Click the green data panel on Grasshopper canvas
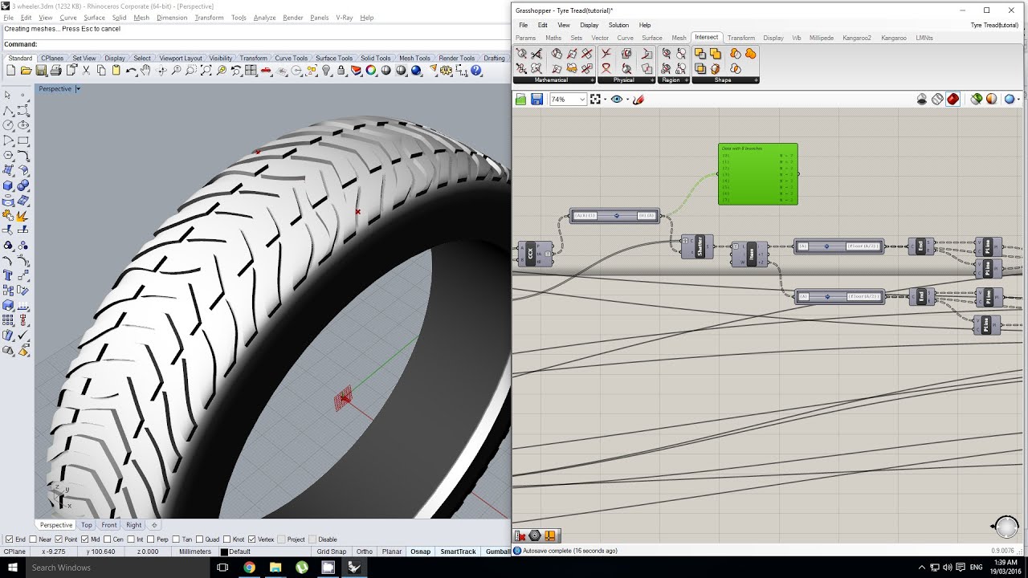Image resolution: width=1028 pixels, height=578 pixels. click(x=758, y=174)
